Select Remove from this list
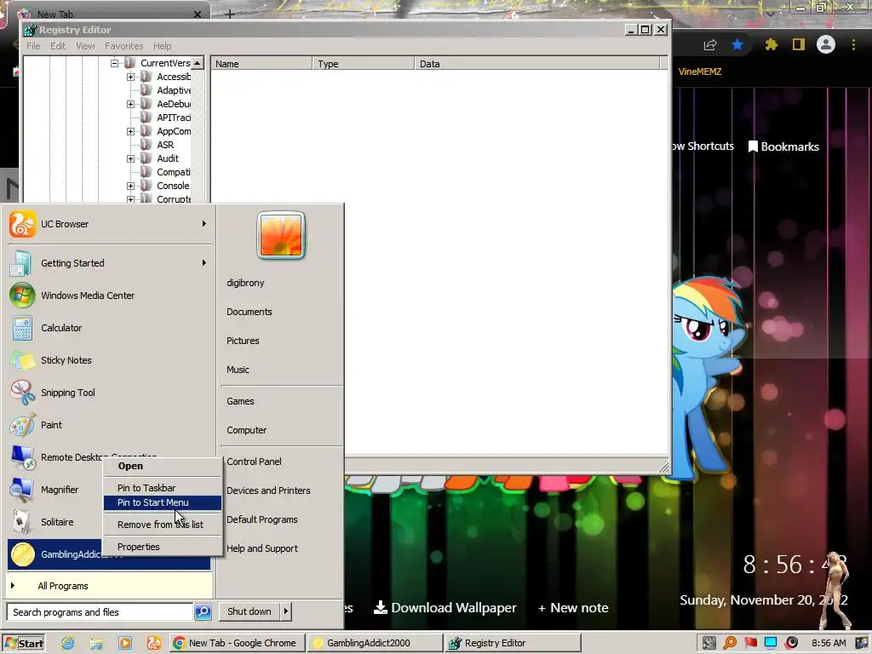 pyautogui.click(x=163, y=525)
